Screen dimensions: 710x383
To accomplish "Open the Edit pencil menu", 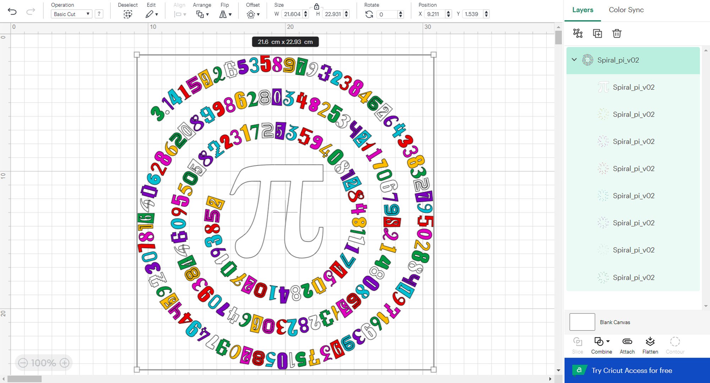I will pos(152,14).
